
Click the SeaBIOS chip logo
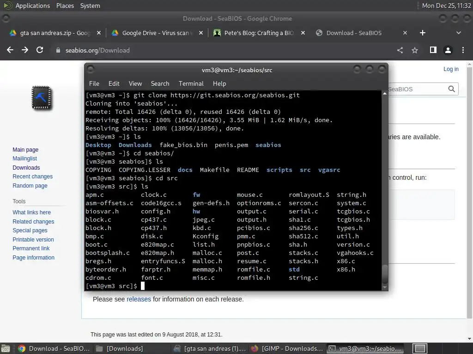(x=42, y=98)
